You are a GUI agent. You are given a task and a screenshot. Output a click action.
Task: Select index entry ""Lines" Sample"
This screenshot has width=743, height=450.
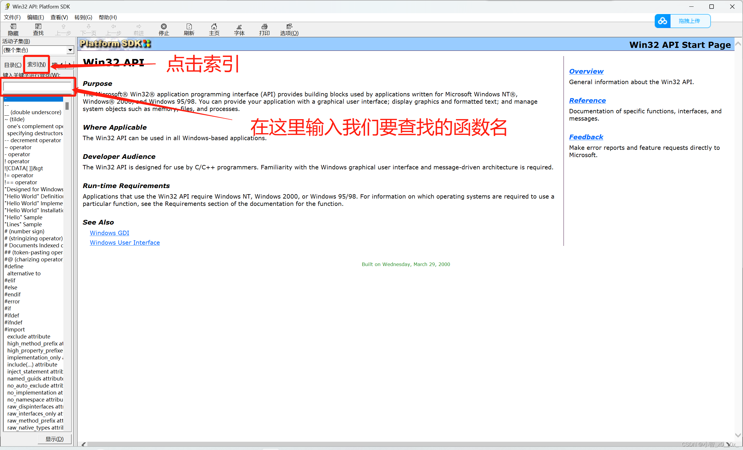click(23, 224)
